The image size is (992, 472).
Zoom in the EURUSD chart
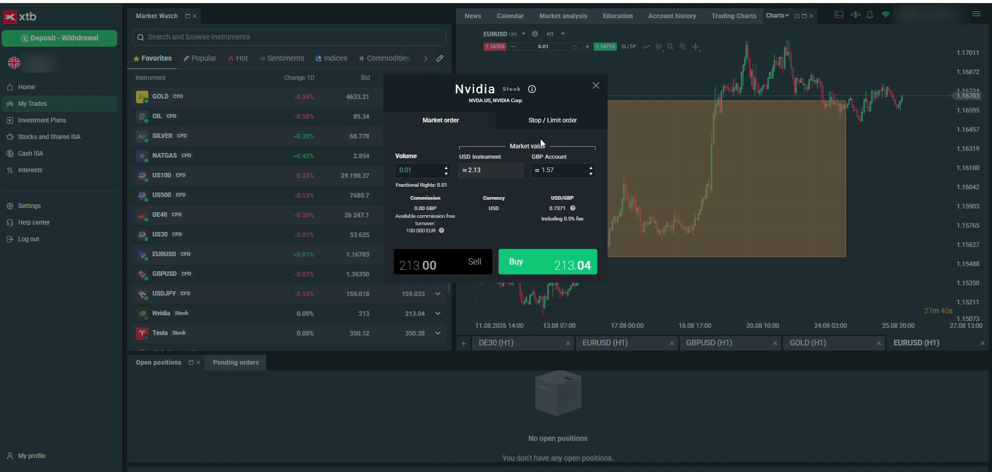683,47
